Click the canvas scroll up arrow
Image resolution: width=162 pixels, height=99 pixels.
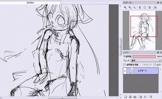coord(120,6)
